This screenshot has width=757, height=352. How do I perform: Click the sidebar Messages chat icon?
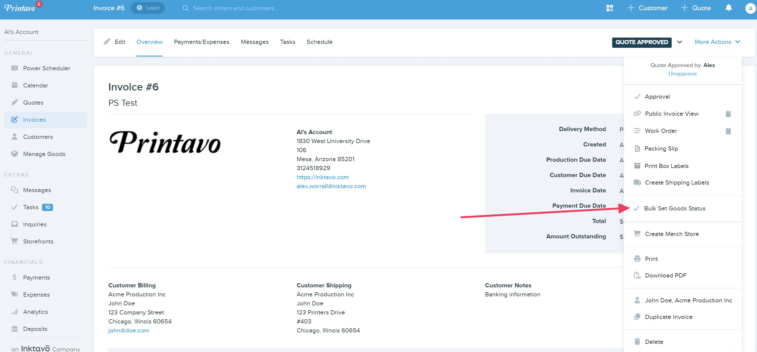(14, 190)
